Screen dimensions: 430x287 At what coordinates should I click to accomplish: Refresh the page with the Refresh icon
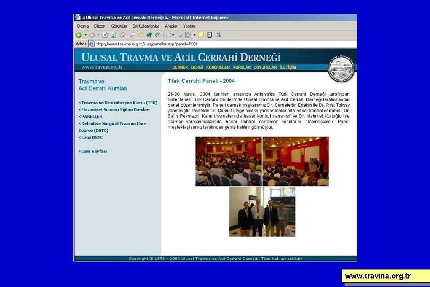[x=113, y=35]
